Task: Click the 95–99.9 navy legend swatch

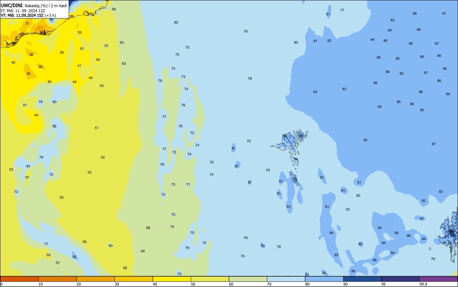Action: [x=400, y=279]
